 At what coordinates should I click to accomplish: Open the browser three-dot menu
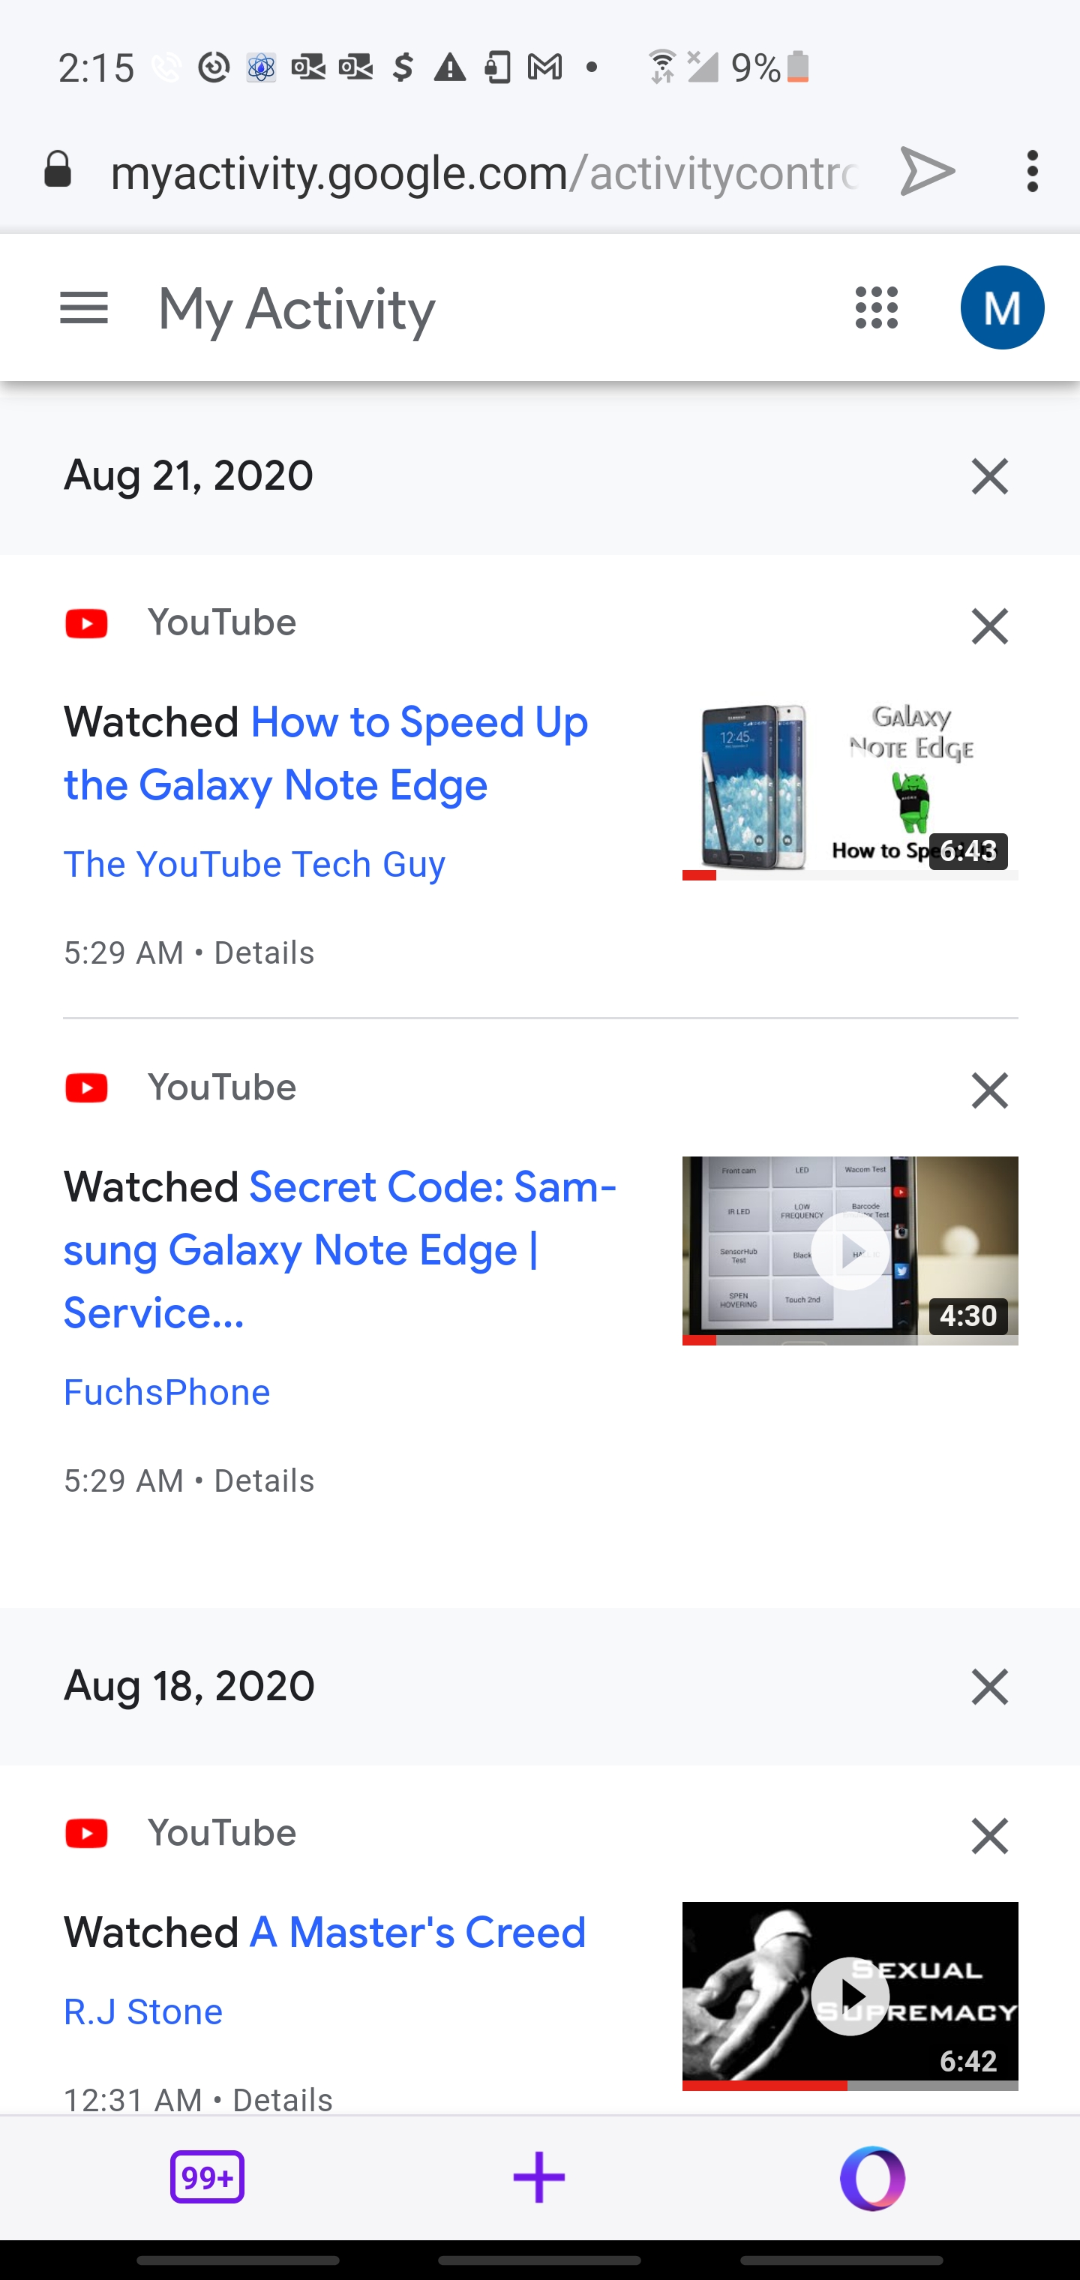[x=1032, y=171]
